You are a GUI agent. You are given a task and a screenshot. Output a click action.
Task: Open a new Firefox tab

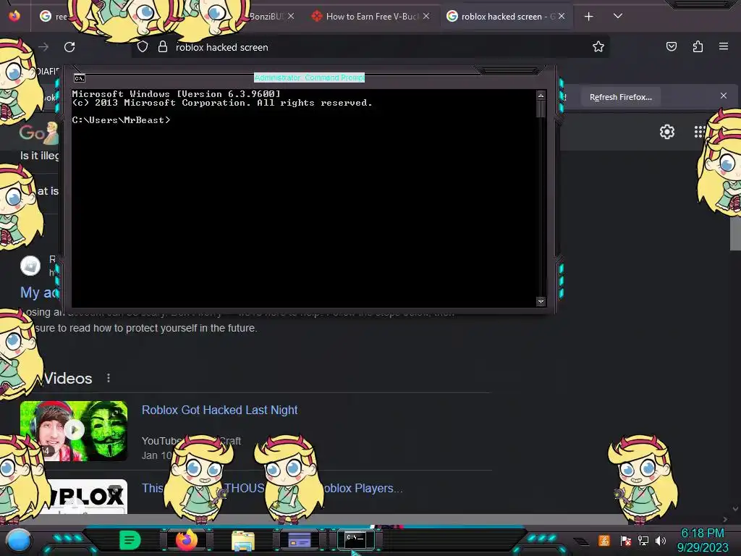588,17
